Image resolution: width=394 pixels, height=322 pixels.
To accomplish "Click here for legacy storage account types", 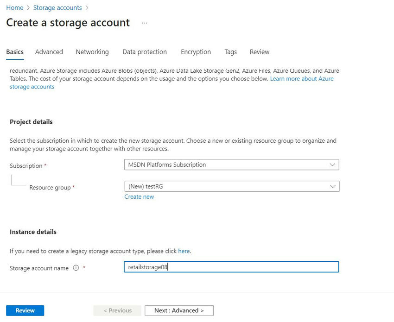I will 184,251.
